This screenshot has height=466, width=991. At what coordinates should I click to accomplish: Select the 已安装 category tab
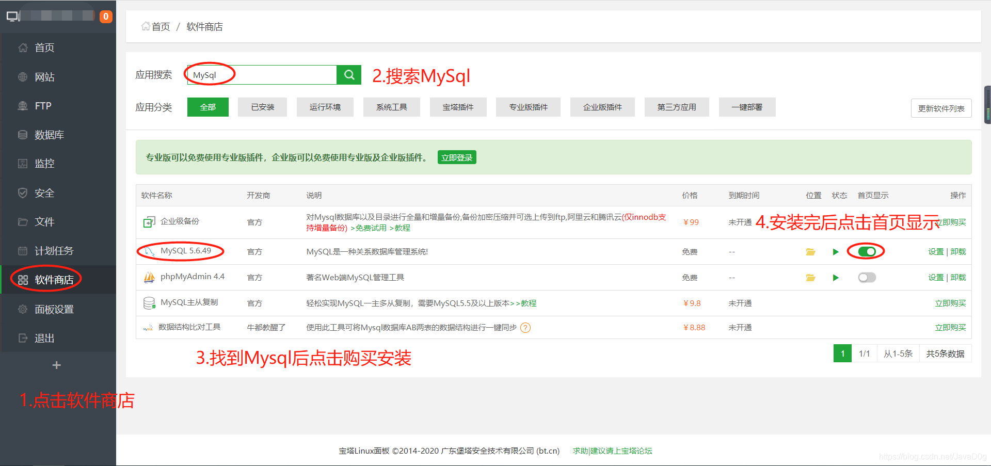262,107
